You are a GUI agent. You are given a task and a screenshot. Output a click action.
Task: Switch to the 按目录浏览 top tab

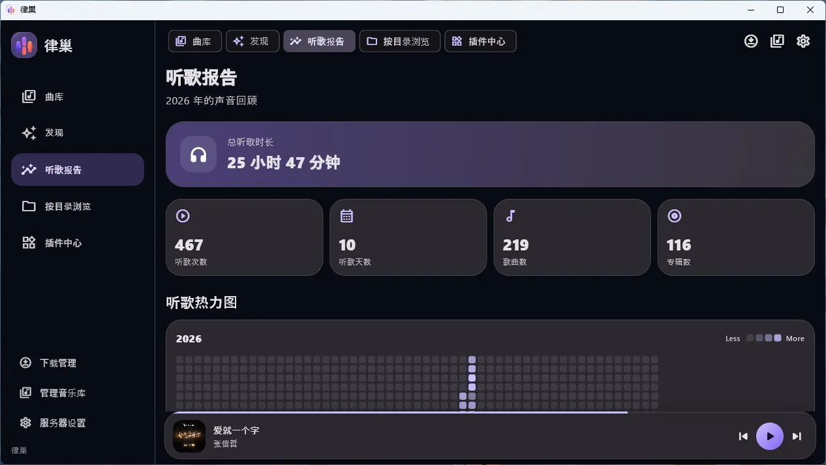tap(399, 41)
